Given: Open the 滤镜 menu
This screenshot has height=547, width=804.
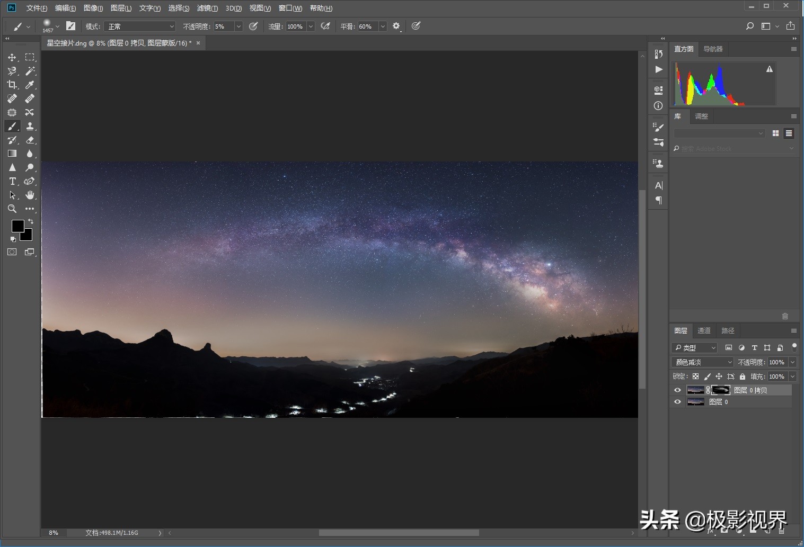Looking at the screenshot, I should tap(207, 8).
